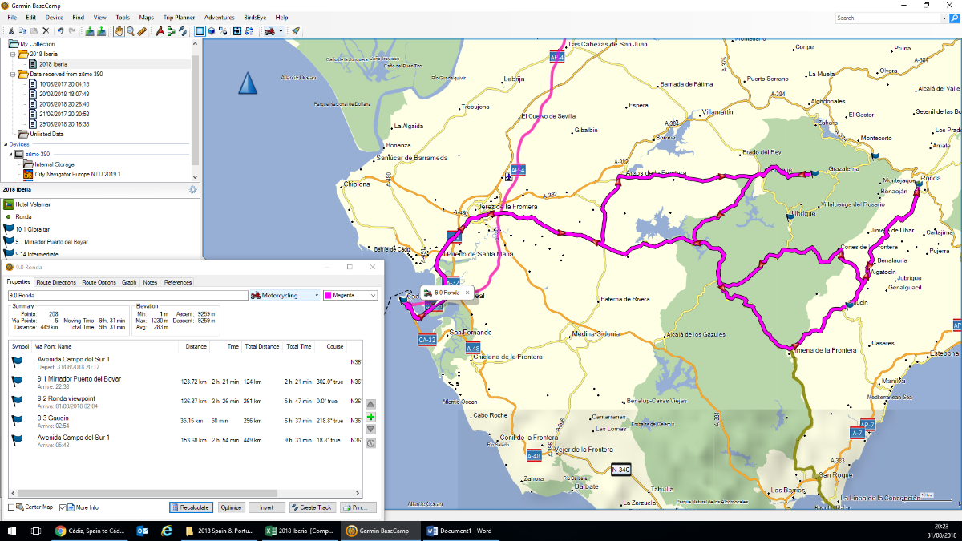Select the Pan hand tool
The image size is (962, 541).
tap(119, 31)
